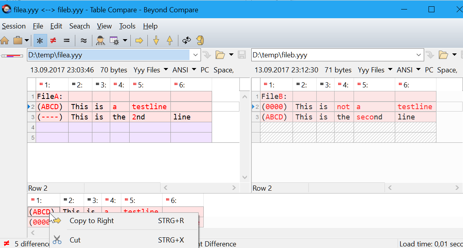Image resolution: width=463 pixels, height=248 pixels.
Task: Expand the left file path history dropdown
Action: pos(195,55)
